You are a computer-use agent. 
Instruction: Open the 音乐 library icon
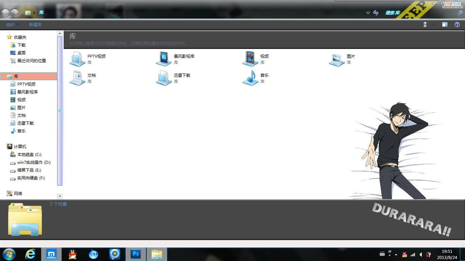point(250,78)
